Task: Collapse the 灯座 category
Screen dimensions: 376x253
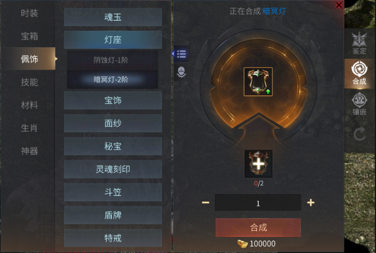Action: [113, 40]
